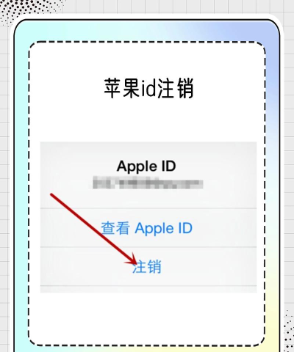This screenshot has width=294, height=352.
Task: Select the Apple ID heading text
Action: [146, 166]
